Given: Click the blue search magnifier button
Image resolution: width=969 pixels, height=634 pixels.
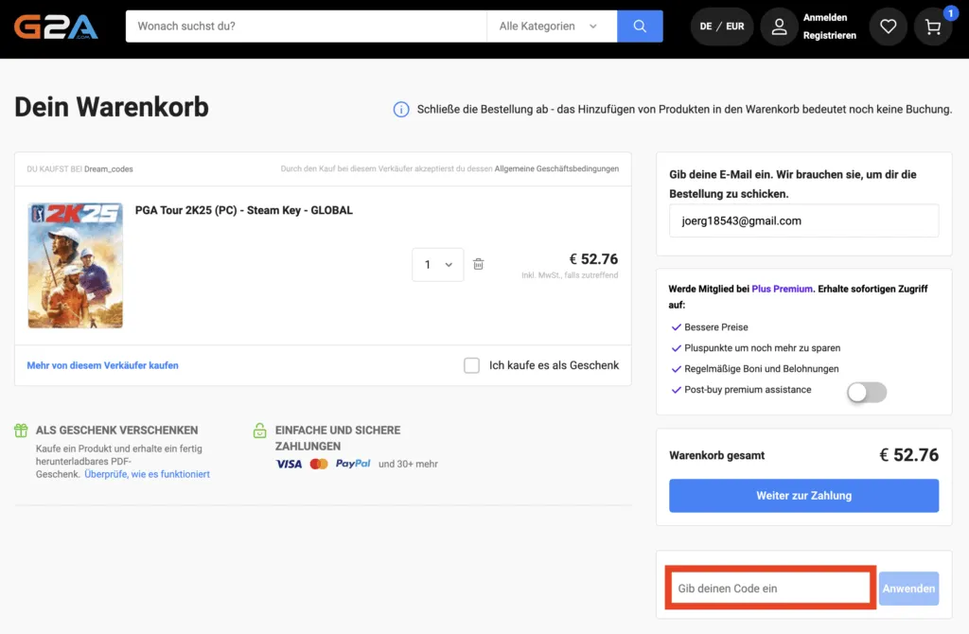Looking at the screenshot, I should point(640,26).
